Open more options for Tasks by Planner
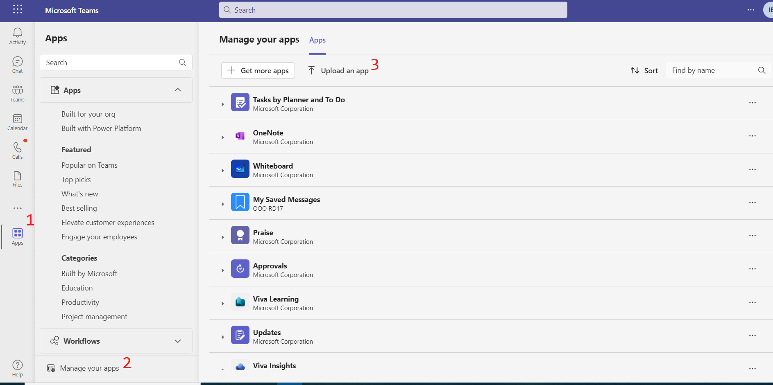This screenshot has height=385, width=773. pyautogui.click(x=753, y=103)
